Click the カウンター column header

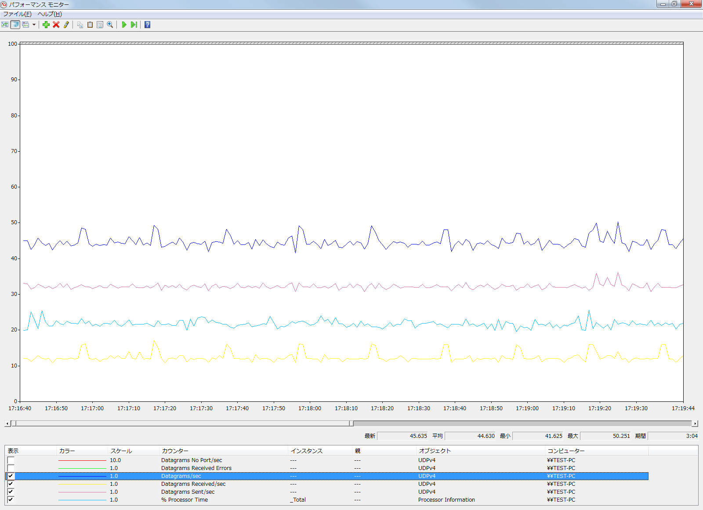(x=175, y=451)
